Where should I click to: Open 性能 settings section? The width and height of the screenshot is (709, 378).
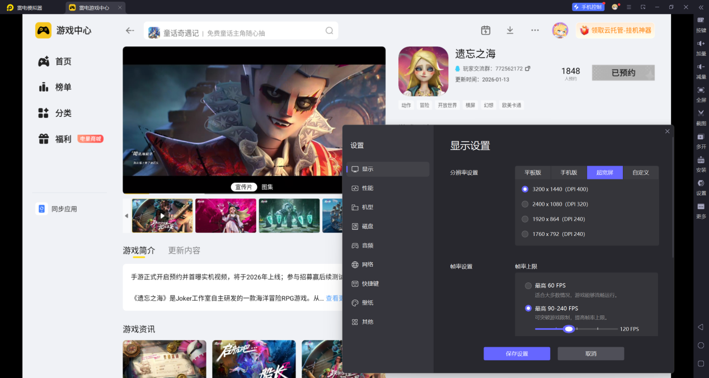pos(388,188)
